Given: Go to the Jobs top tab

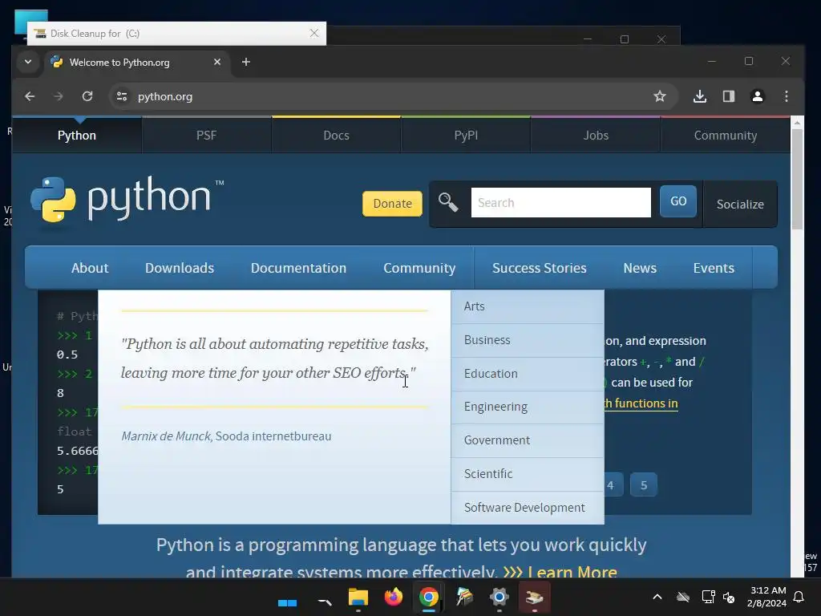Looking at the screenshot, I should [x=596, y=135].
